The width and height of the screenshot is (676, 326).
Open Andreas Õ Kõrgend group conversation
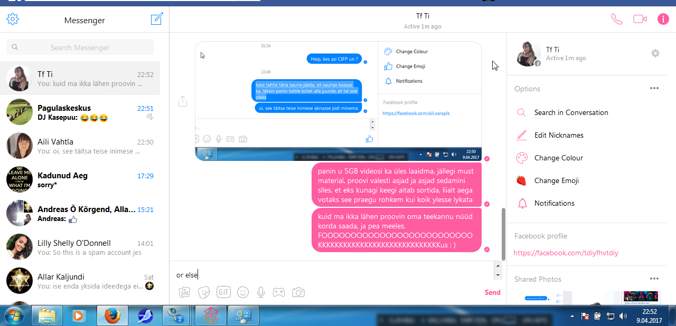80,213
